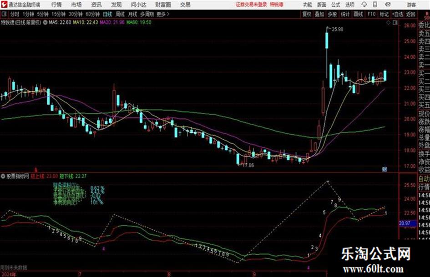Click the 多股 toolbar button
The image size is (430, 277).
pos(332,14)
